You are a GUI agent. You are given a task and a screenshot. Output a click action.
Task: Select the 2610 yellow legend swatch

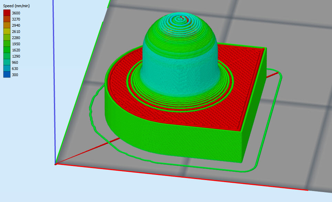pos(7,31)
